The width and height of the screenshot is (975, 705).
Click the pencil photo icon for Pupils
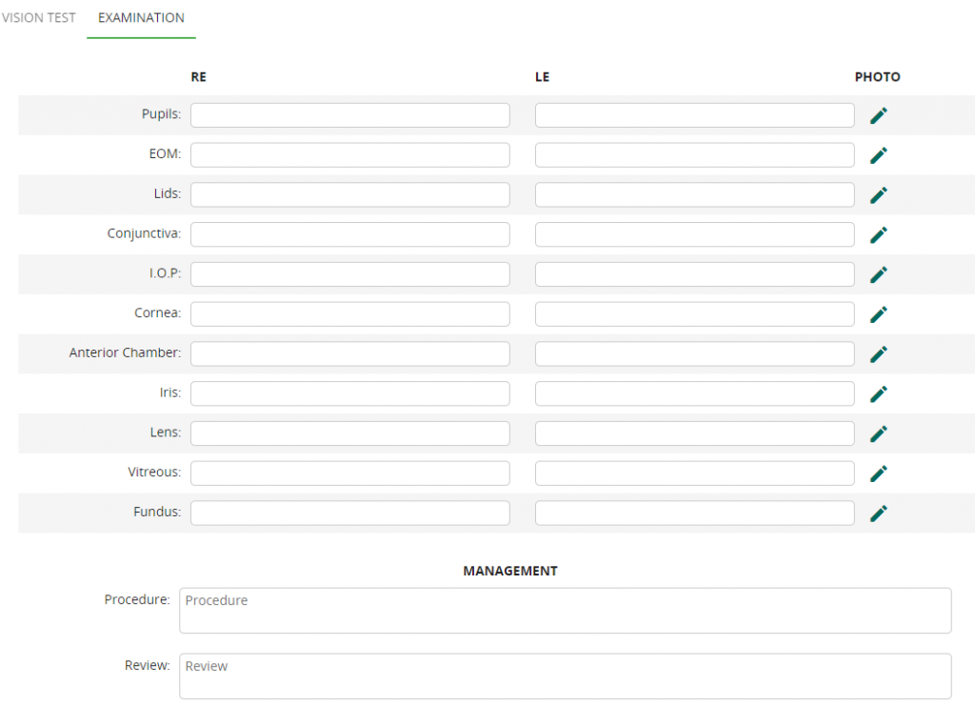(x=879, y=115)
